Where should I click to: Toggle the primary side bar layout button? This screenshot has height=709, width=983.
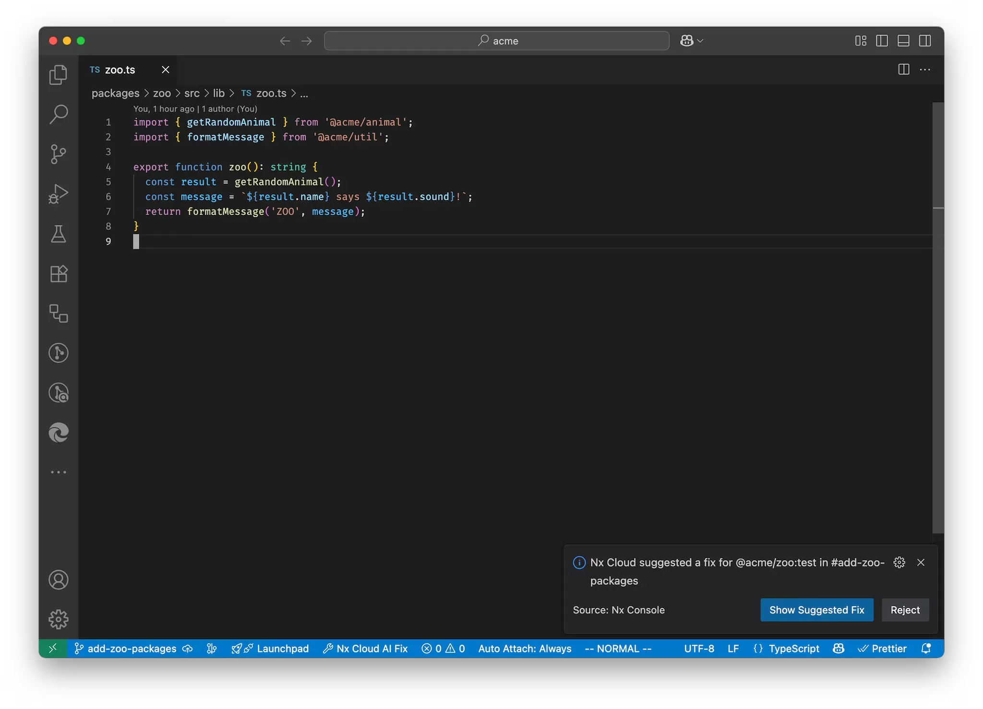click(882, 41)
